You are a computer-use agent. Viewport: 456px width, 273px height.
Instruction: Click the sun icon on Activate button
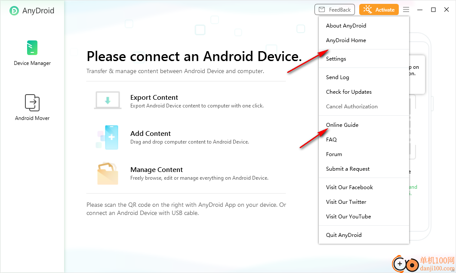click(x=367, y=9)
